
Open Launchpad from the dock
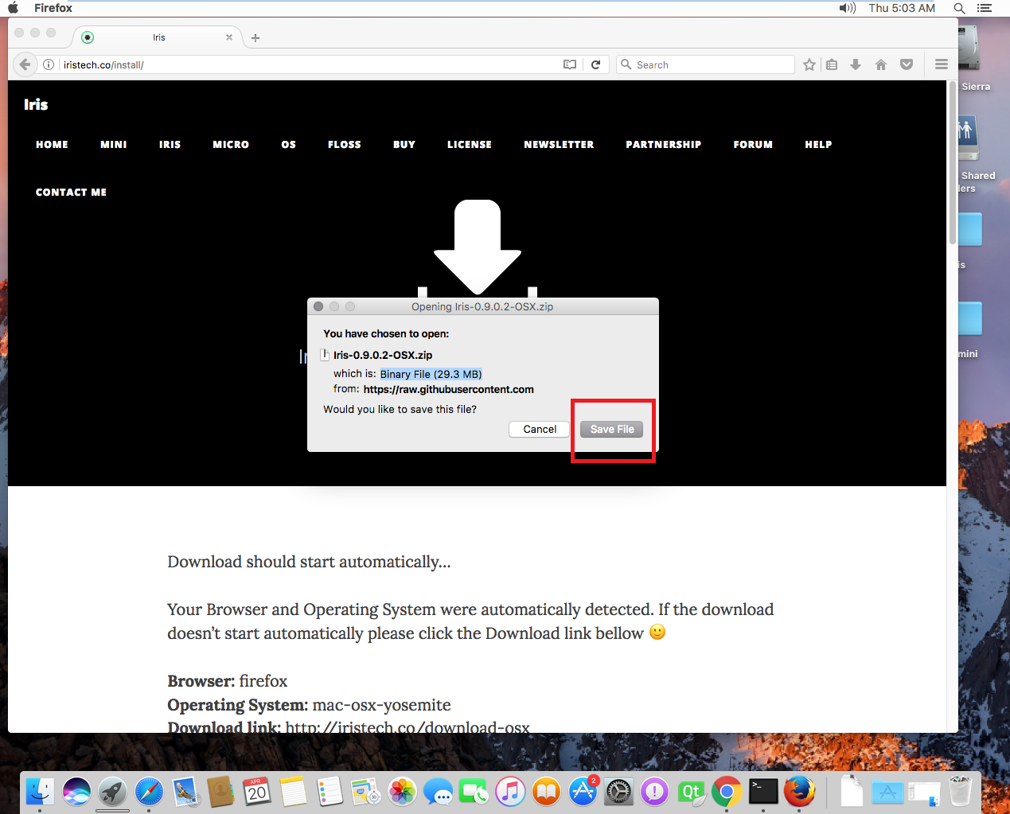[x=112, y=792]
